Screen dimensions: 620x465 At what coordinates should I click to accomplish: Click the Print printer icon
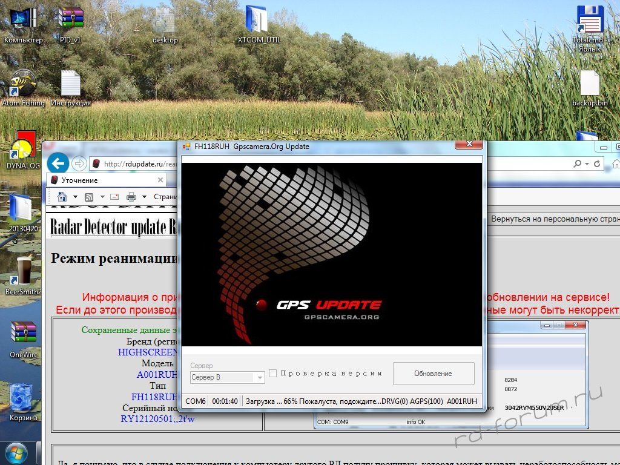(131, 197)
